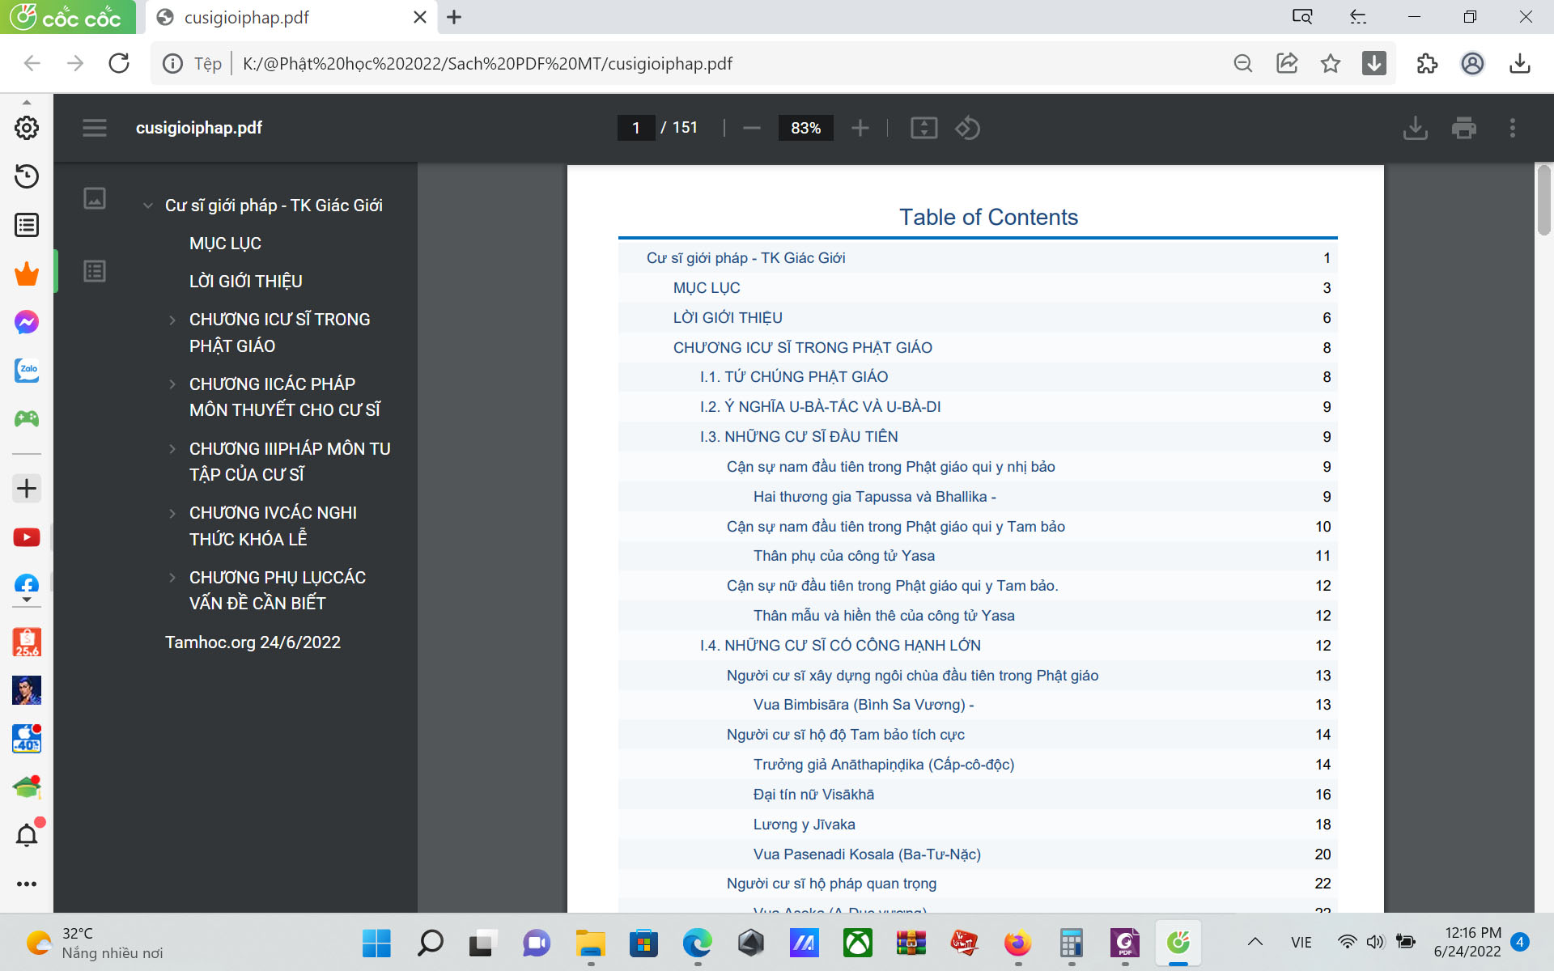Open reading list icon in sidebar
The width and height of the screenshot is (1554, 971).
coord(27,225)
